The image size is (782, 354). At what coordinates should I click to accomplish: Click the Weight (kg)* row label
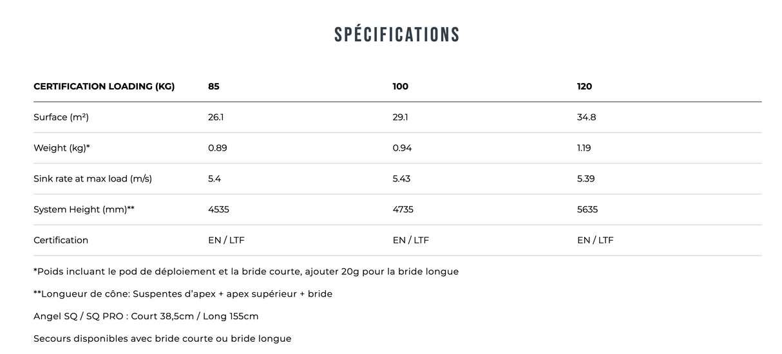click(62, 148)
